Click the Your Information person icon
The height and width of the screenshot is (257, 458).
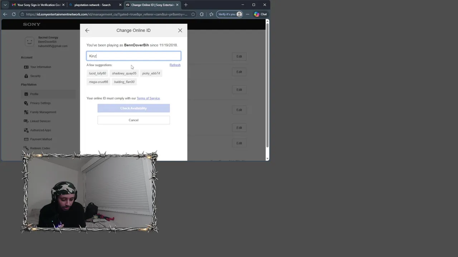coord(26,67)
